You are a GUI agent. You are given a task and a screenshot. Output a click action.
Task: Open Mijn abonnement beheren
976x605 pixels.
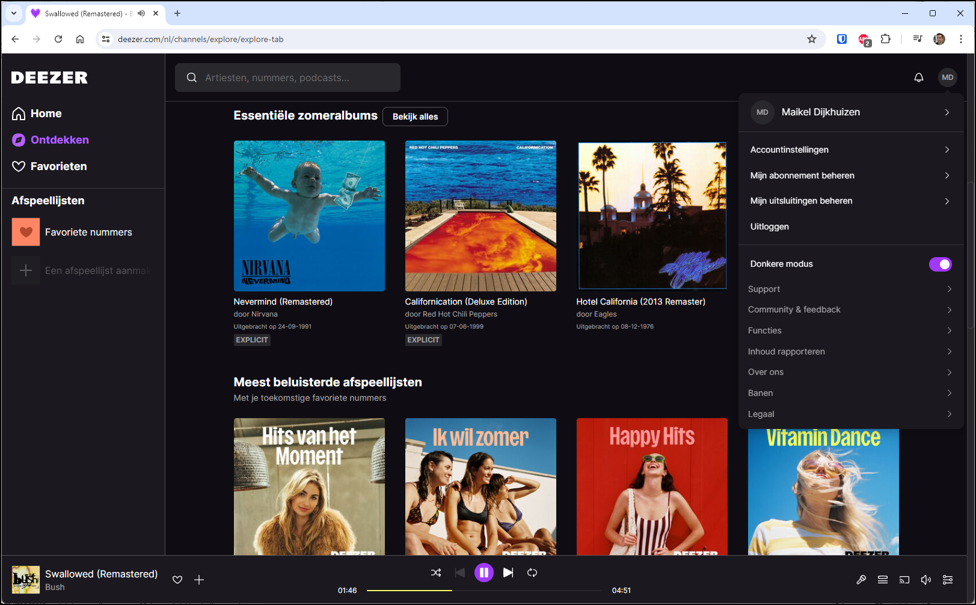[x=851, y=175]
